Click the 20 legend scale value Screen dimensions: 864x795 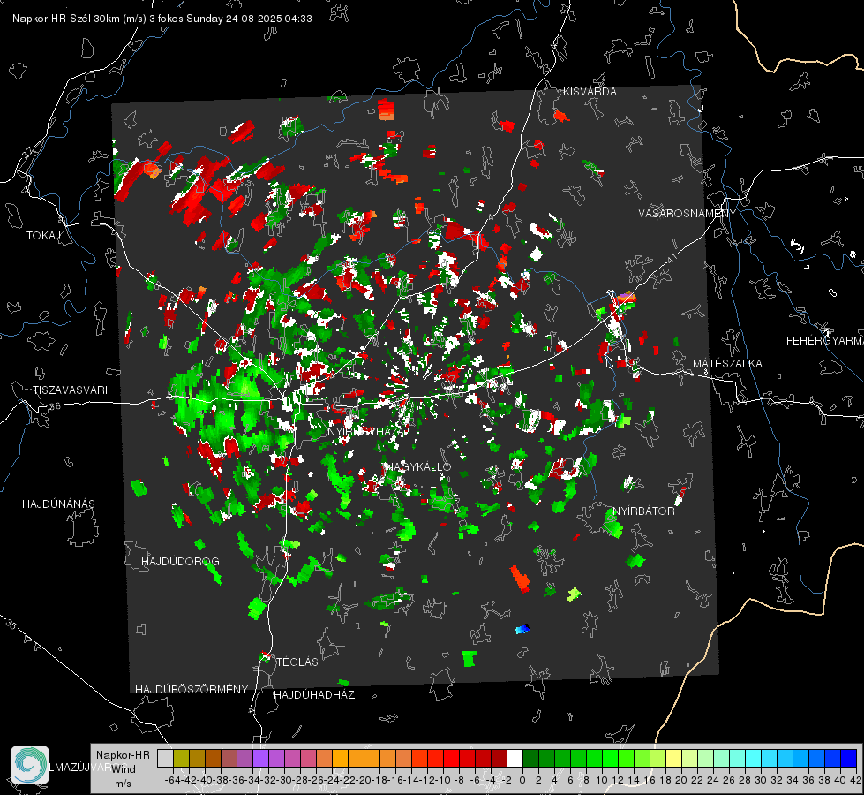[x=681, y=780]
